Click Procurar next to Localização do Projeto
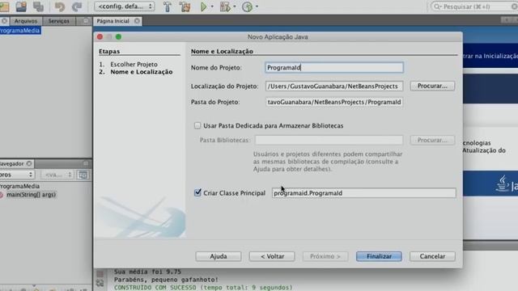The width and height of the screenshot is (518, 291). click(x=432, y=86)
